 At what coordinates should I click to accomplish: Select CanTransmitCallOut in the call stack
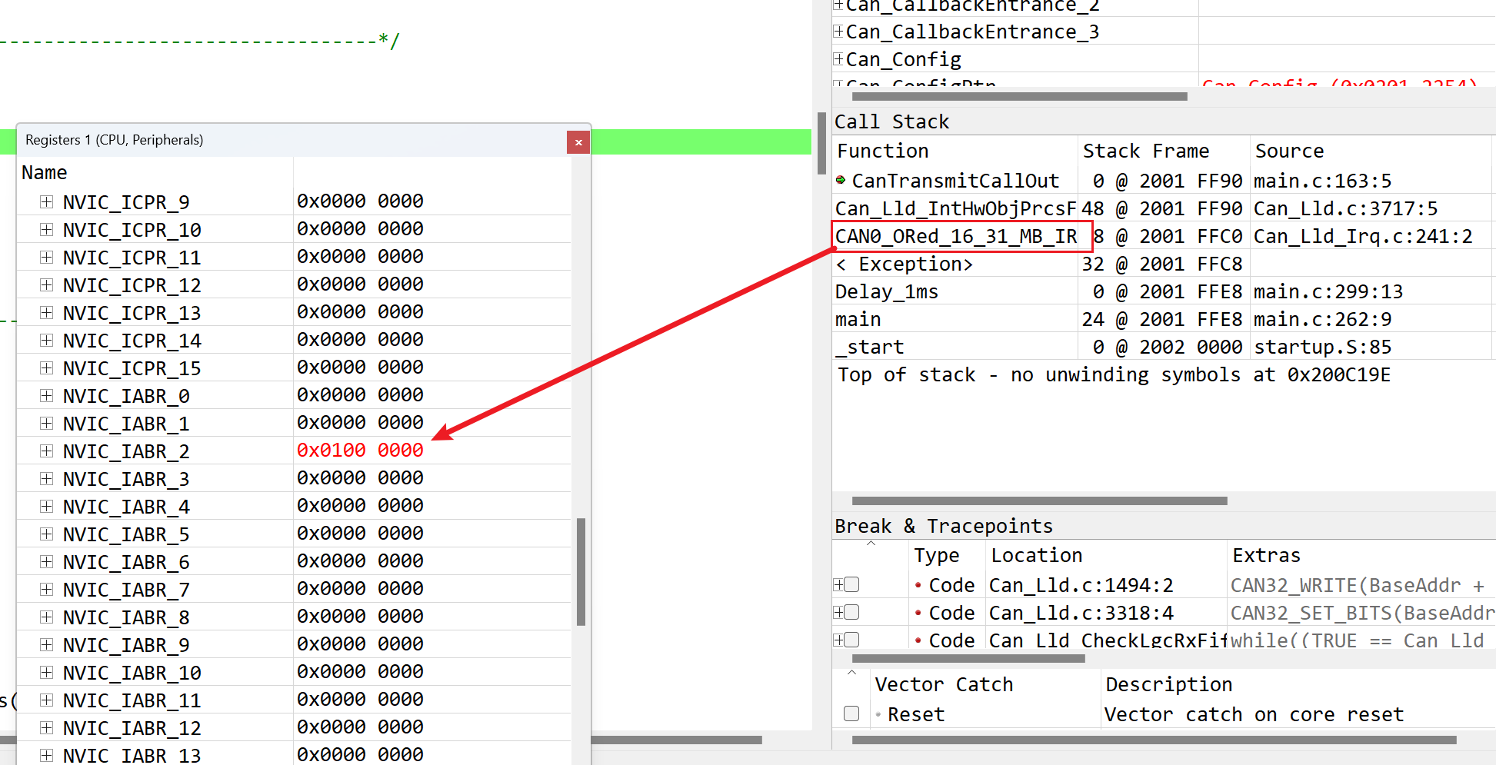(x=955, y=181)
